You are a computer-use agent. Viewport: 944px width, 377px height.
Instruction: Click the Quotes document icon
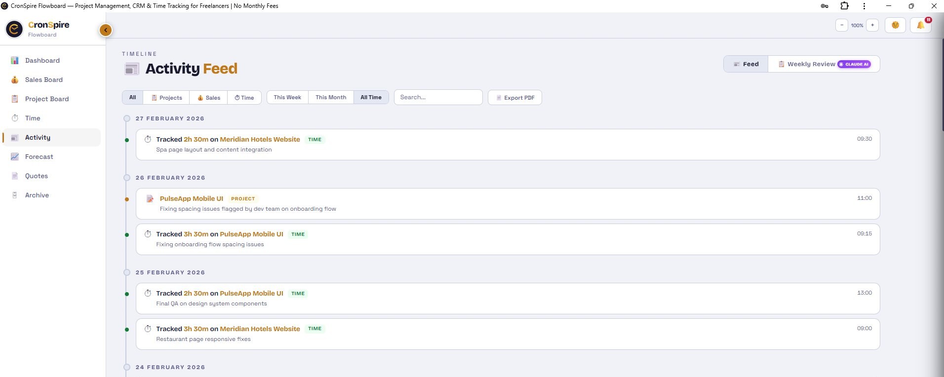point(15,176)
